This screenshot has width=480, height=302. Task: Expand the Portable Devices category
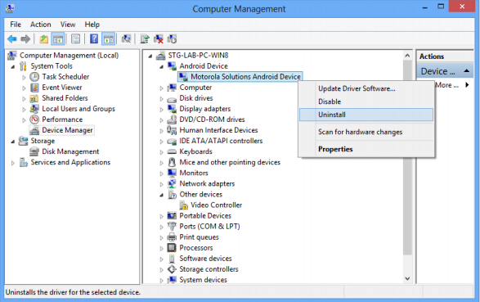coord(161,216)
